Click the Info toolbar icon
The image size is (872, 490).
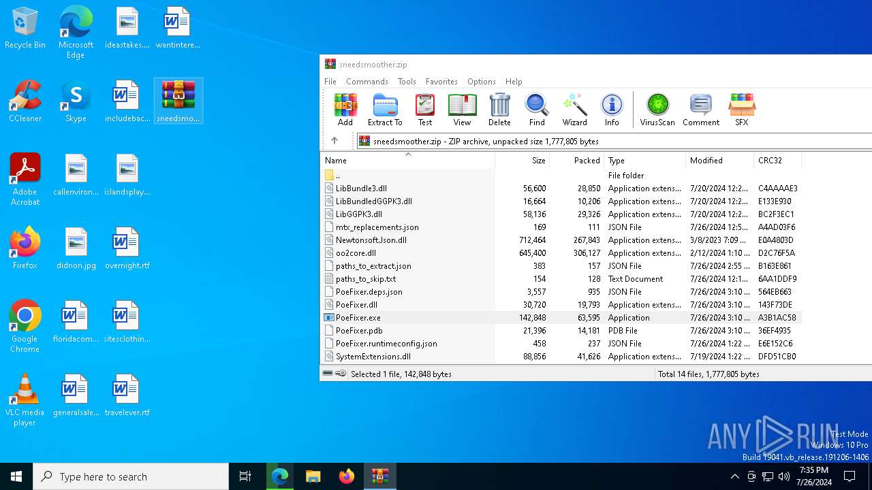pyautogui.click(x=612, y=110)
